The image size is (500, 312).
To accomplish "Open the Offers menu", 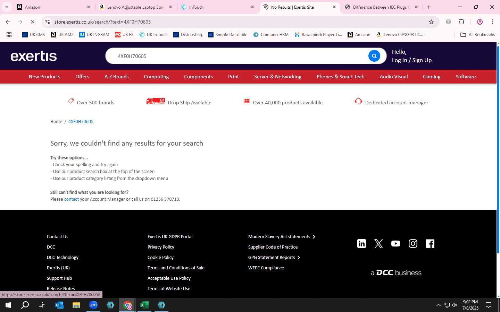I will coord(82,77).
